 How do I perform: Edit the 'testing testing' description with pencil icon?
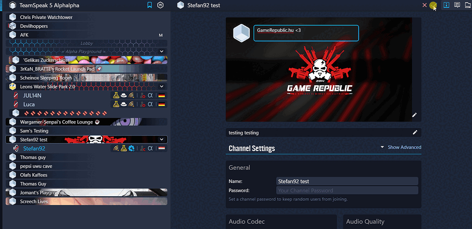point(415,132)
